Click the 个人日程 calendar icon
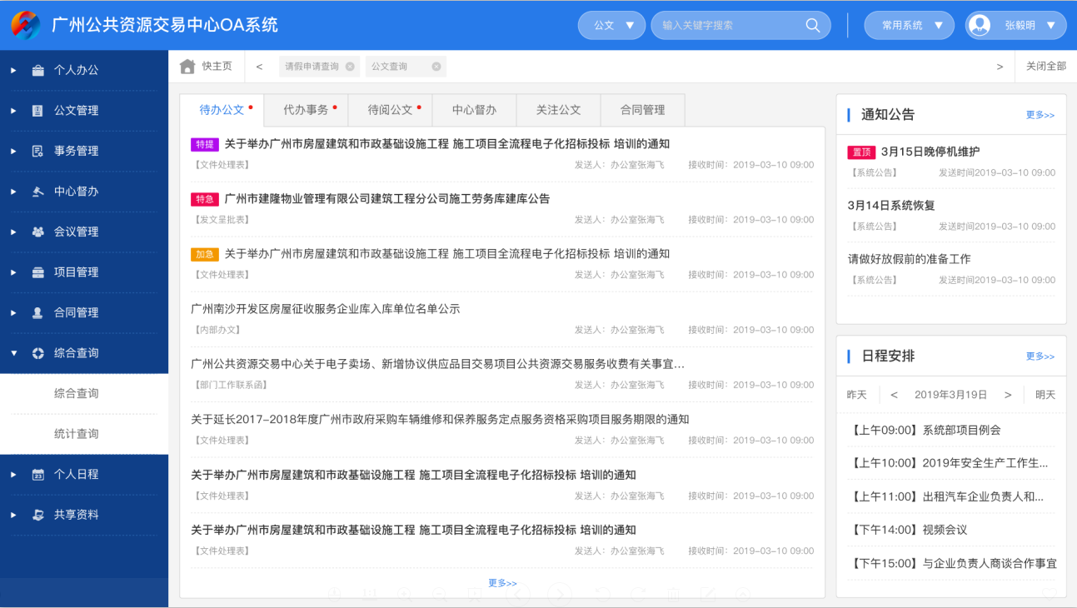The image size is (1077, 608). click(x=37, y=473)
